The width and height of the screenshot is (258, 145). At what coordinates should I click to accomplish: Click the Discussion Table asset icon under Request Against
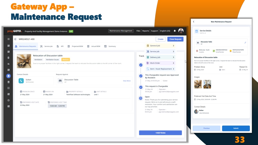[x=60, y=81]
